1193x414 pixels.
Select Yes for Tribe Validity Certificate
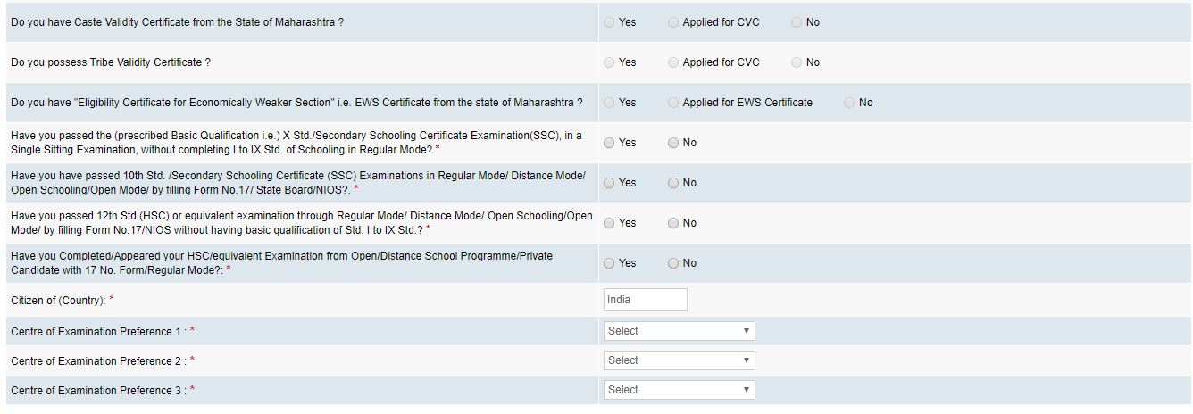point(609,62)
